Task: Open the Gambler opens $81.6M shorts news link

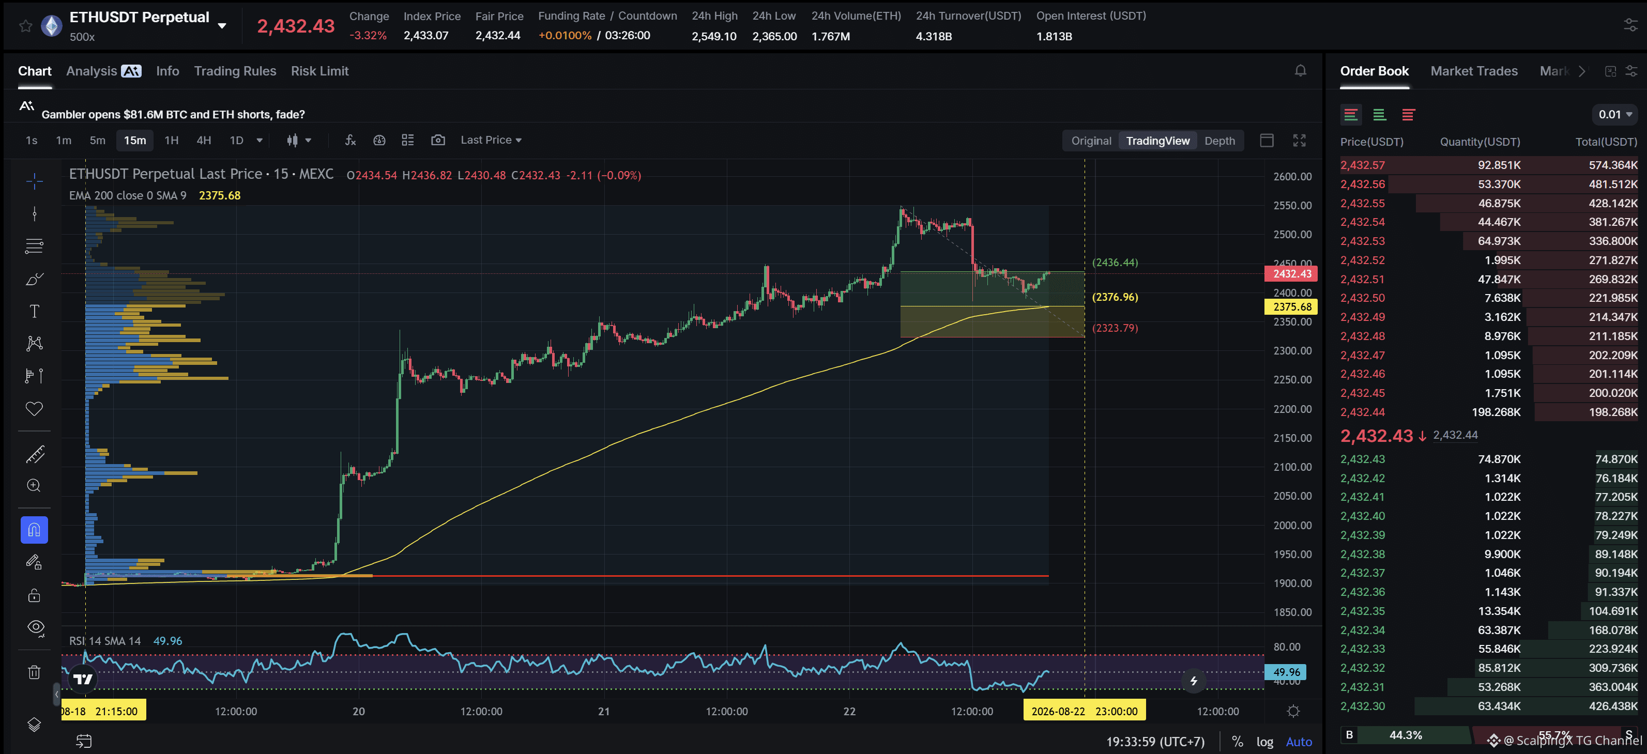Action: (x=173, y=114)
